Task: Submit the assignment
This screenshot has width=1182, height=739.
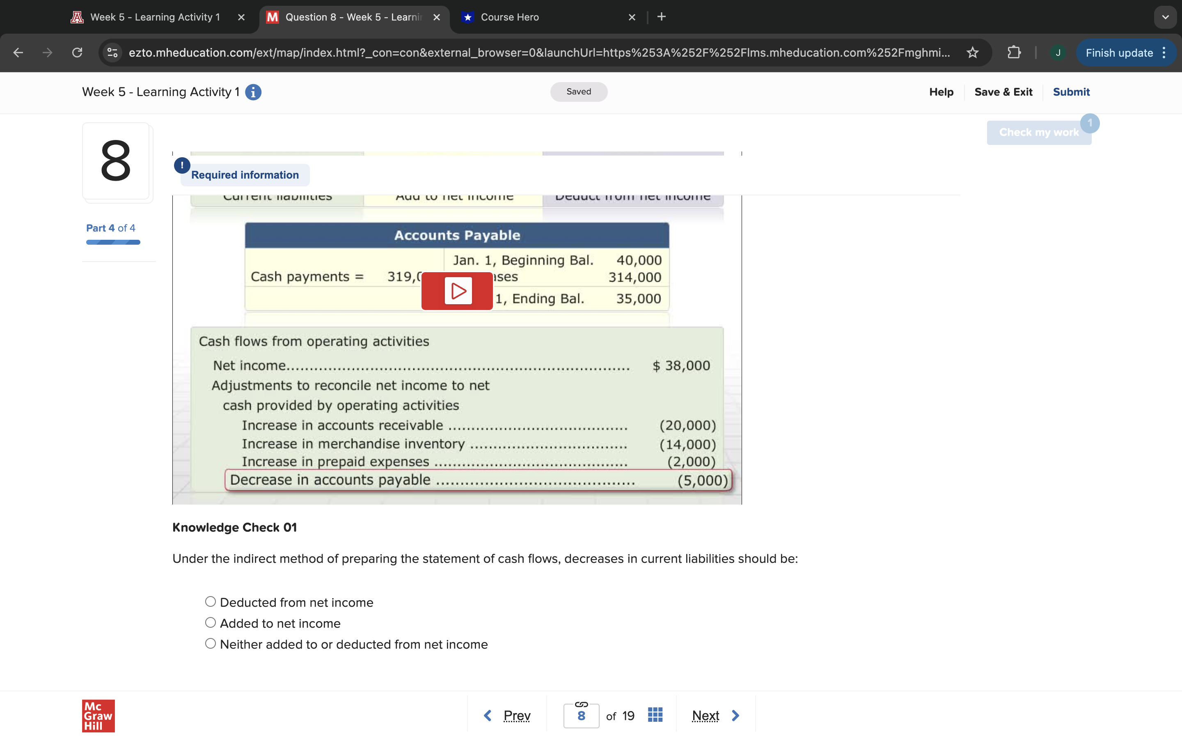Action: pos(1071,92)
